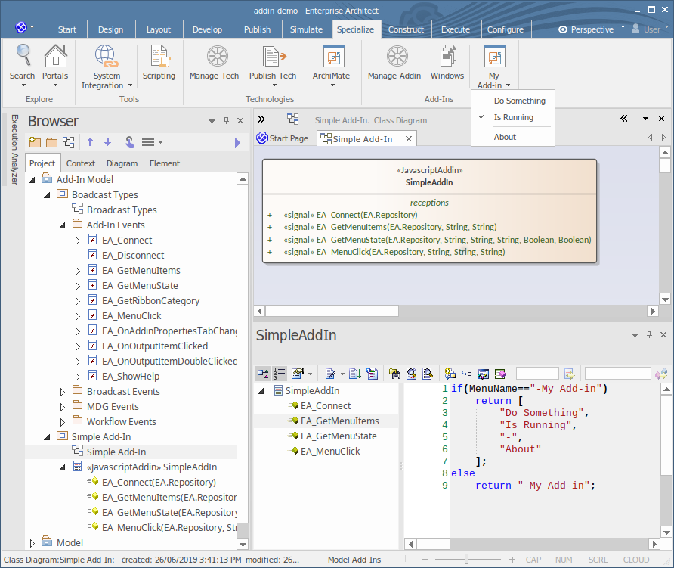Open the Element tab in Browser
The height and width of the screenshot is (568, 674).
tap(164, 163)
